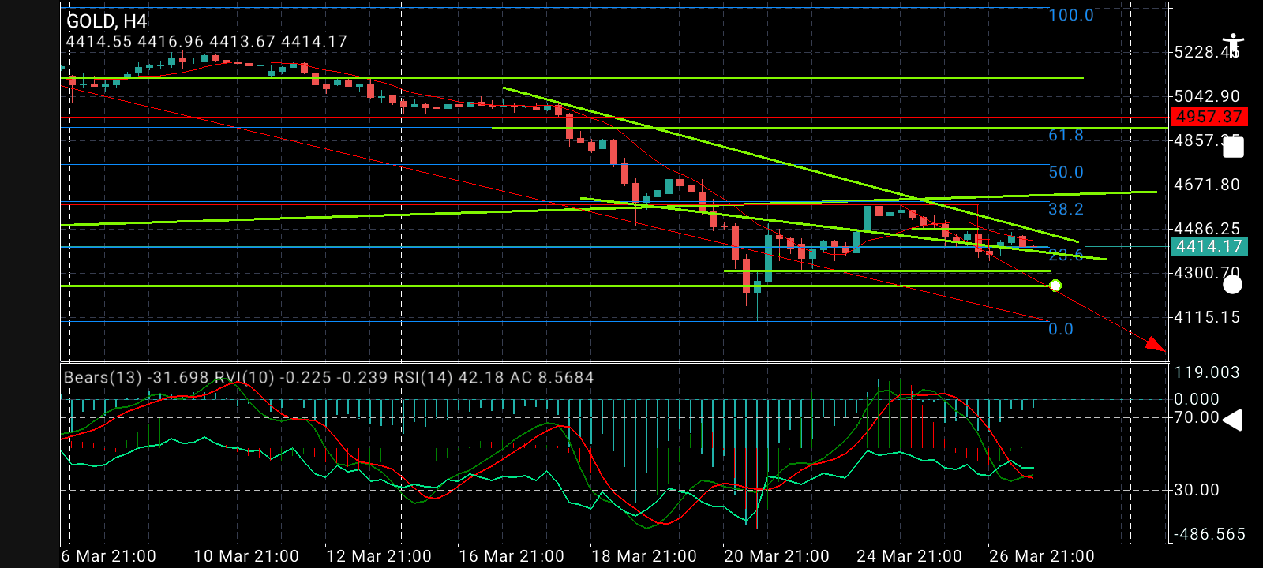Image resolution: width=1263 pixels, height=568 pixels.
Task: Select the white trendline anchor point handle
Action: [1055, 286]
